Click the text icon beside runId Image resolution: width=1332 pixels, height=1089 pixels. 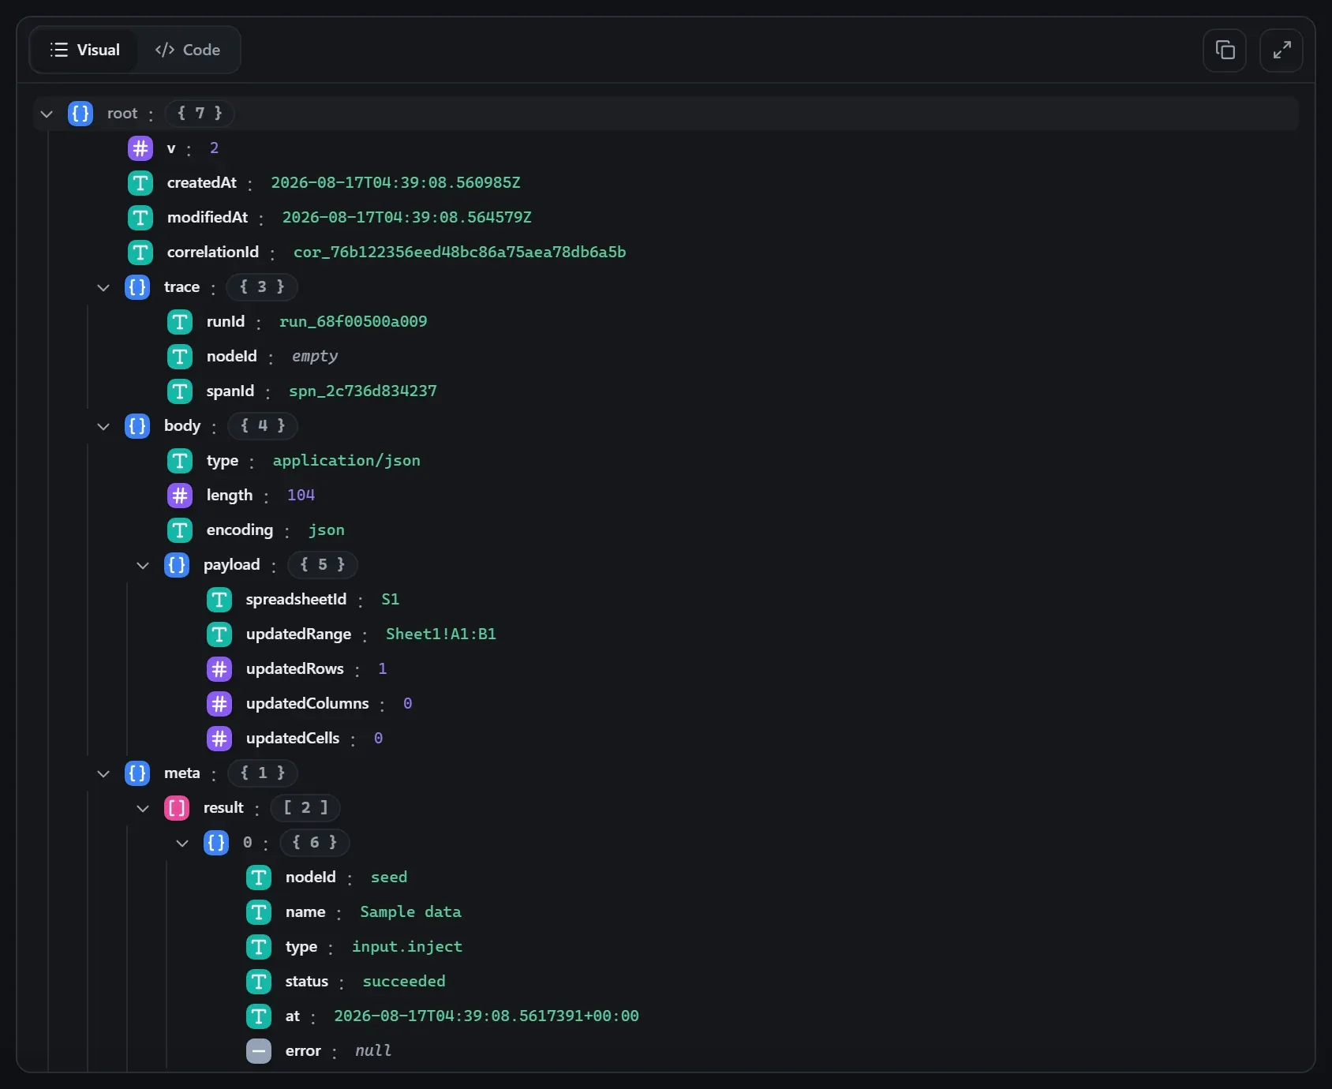[x=180, y=322]
